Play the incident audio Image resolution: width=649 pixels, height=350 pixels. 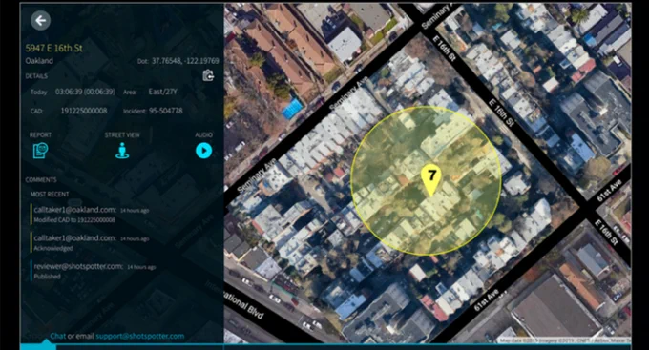pyautogui.click(x=203, y=150)
